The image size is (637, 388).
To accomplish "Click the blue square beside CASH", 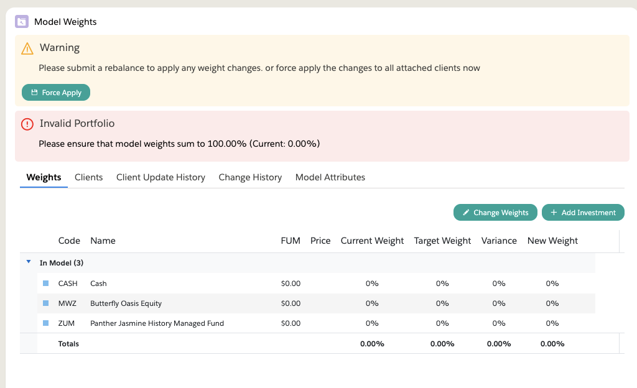I will click(45, 284).
